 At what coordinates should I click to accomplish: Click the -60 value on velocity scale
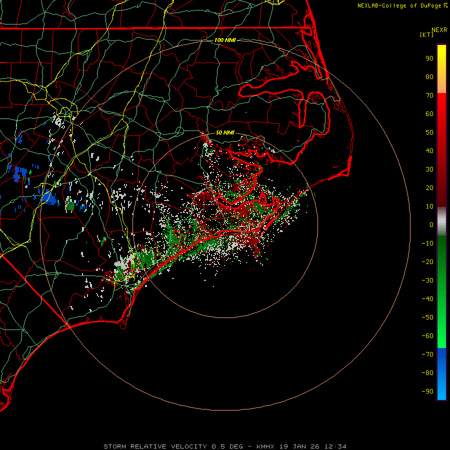tap(427, 336)
